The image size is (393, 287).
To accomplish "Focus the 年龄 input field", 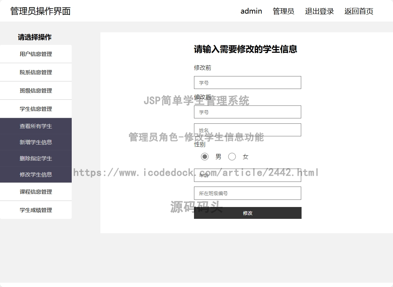I will click(x=247, y=175).
